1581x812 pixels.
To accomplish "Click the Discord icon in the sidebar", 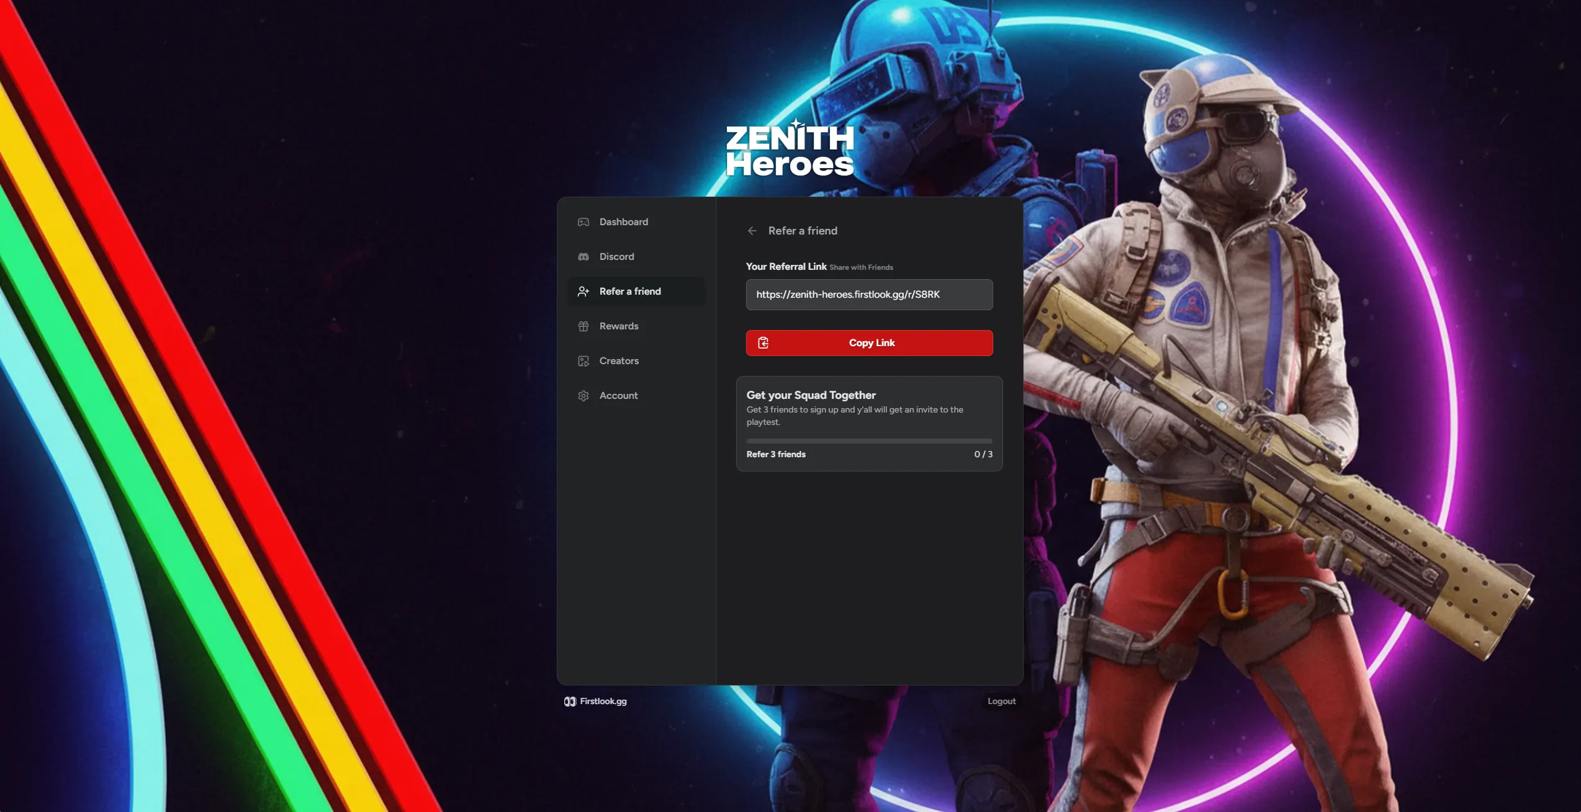I will pos(583,256).
